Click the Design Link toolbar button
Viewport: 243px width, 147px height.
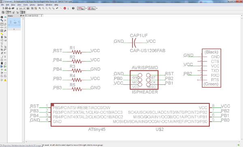tap(81, 8)
